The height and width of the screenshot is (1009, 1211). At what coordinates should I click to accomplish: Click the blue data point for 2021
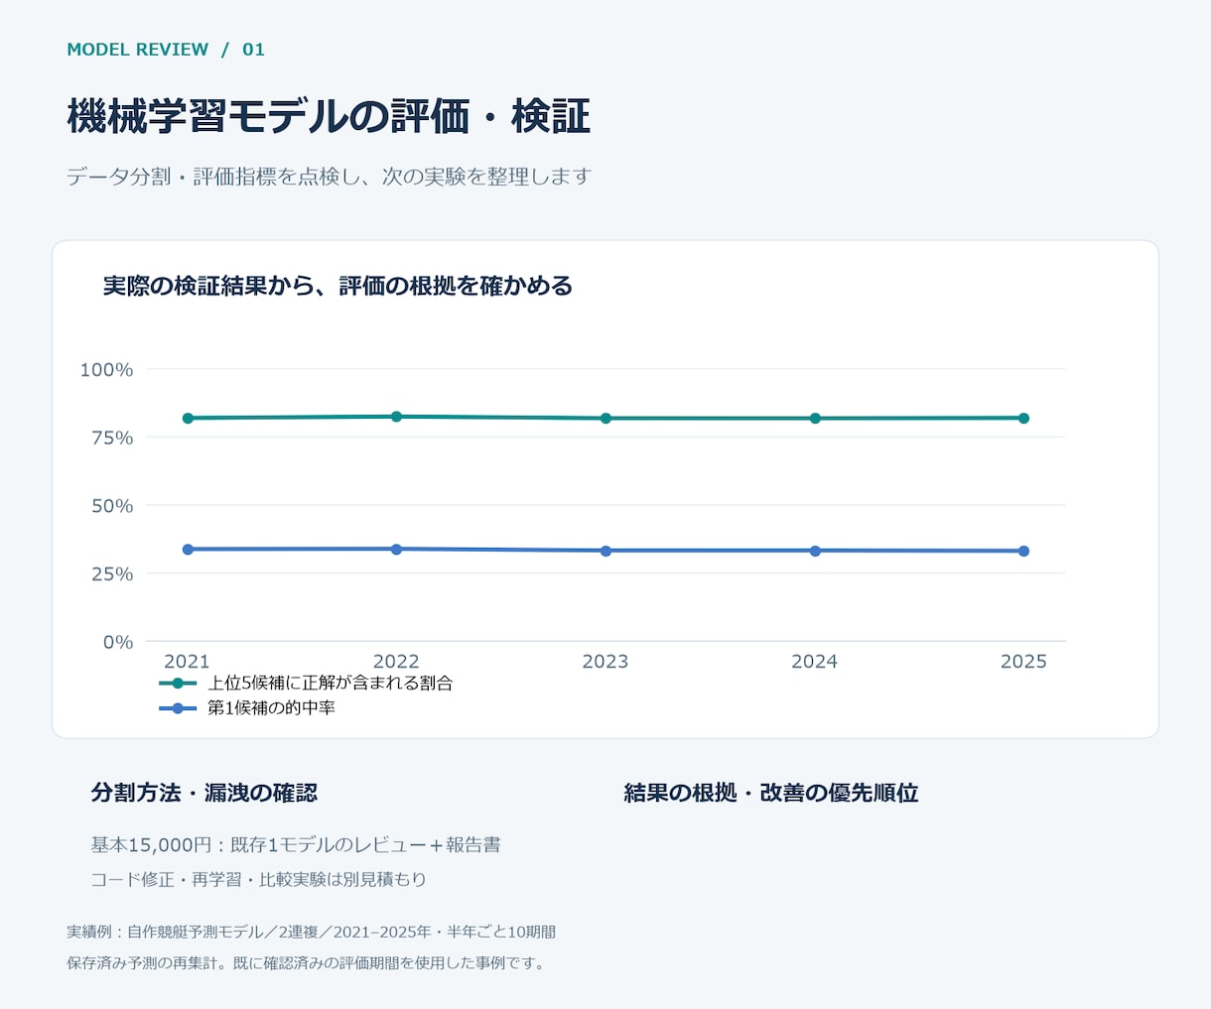[188, 550]
